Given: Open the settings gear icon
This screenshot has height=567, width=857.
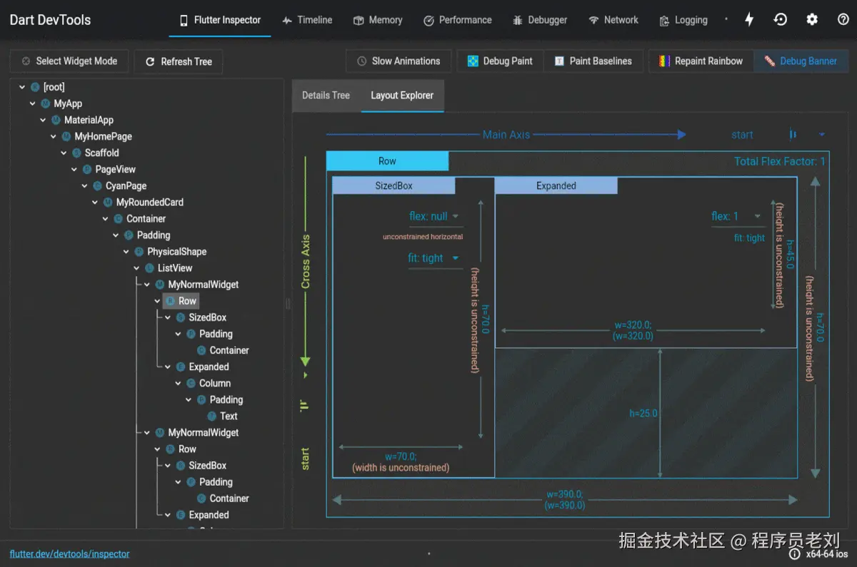Looking at the screenshot, I should click(x=812, y=20).
